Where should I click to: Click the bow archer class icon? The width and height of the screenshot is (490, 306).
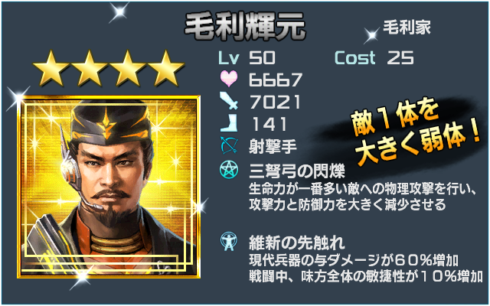click(229, 145)
